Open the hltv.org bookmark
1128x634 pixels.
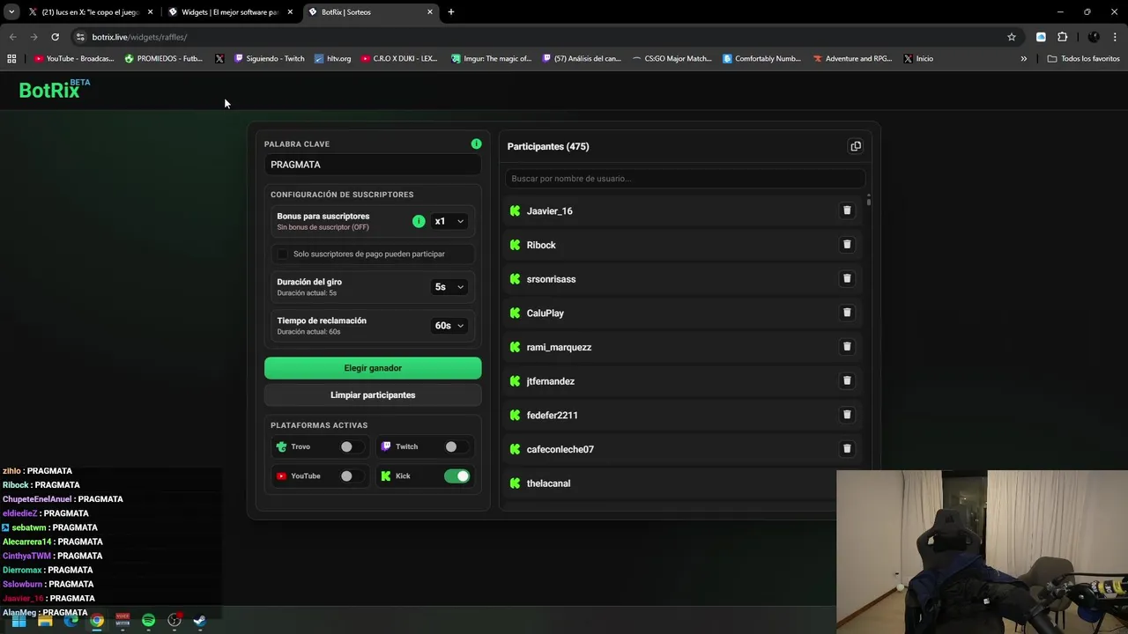[x=333, y=59]
